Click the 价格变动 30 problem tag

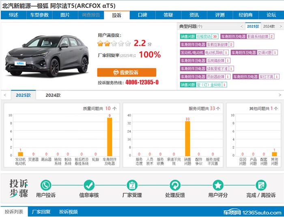(199, 37)
